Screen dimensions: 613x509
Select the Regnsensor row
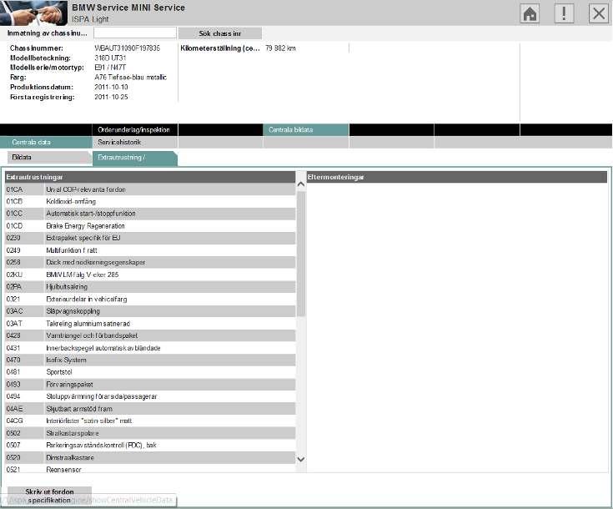pyautogui.click(x=150, y=469)
